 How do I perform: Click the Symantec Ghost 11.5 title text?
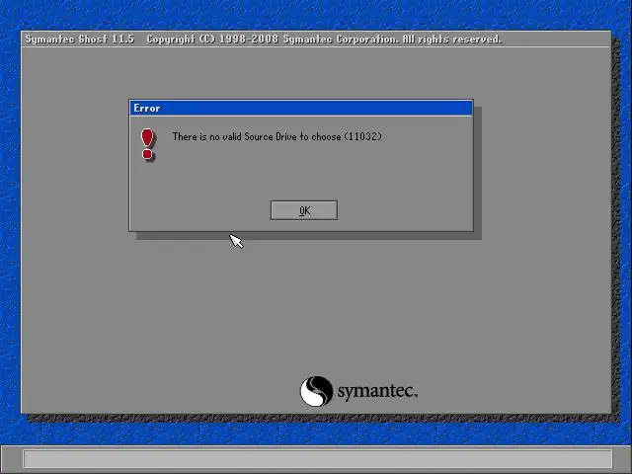(x=80, y=39)
